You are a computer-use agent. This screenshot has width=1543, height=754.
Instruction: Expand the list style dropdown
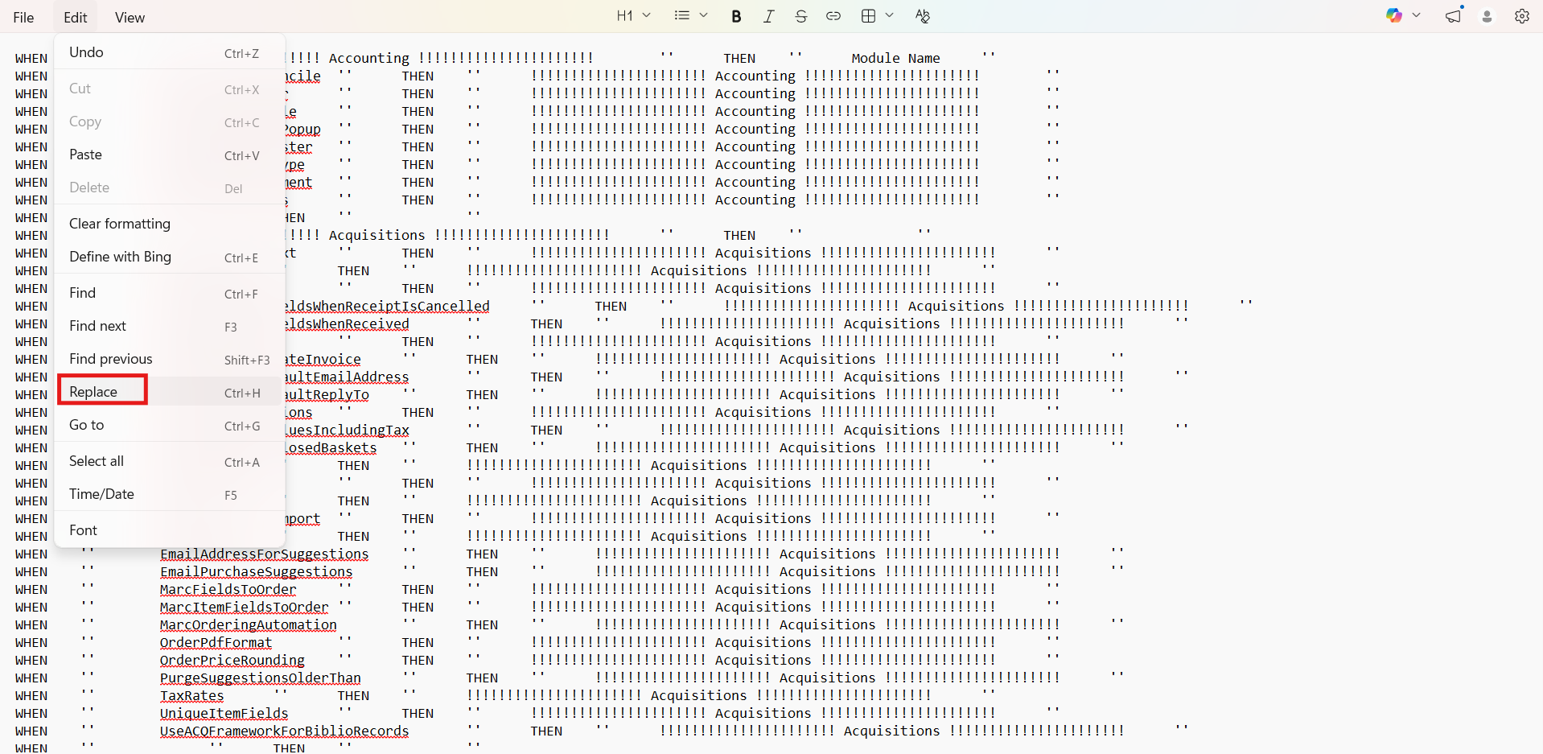point(690,16)
